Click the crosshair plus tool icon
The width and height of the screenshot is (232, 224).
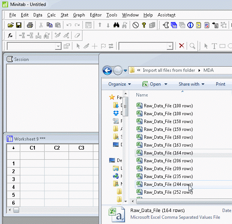[x=94, y=46]
